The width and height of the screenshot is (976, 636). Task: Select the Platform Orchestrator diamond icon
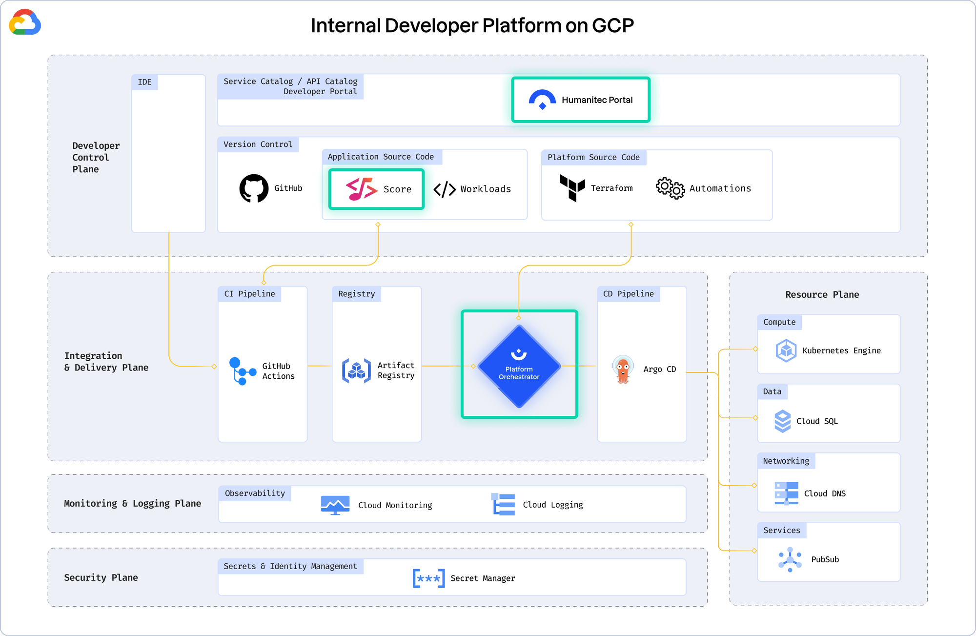point(519,365)
